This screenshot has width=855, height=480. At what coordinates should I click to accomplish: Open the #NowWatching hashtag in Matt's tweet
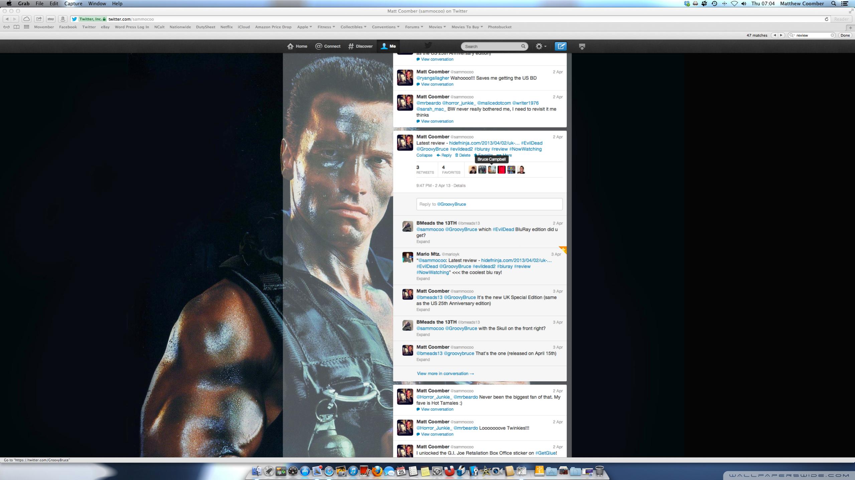[525, 149]
